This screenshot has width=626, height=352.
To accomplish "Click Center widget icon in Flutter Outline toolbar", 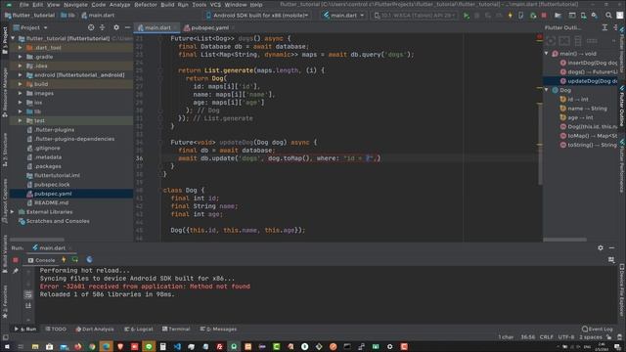I will [x=551, y=41].
